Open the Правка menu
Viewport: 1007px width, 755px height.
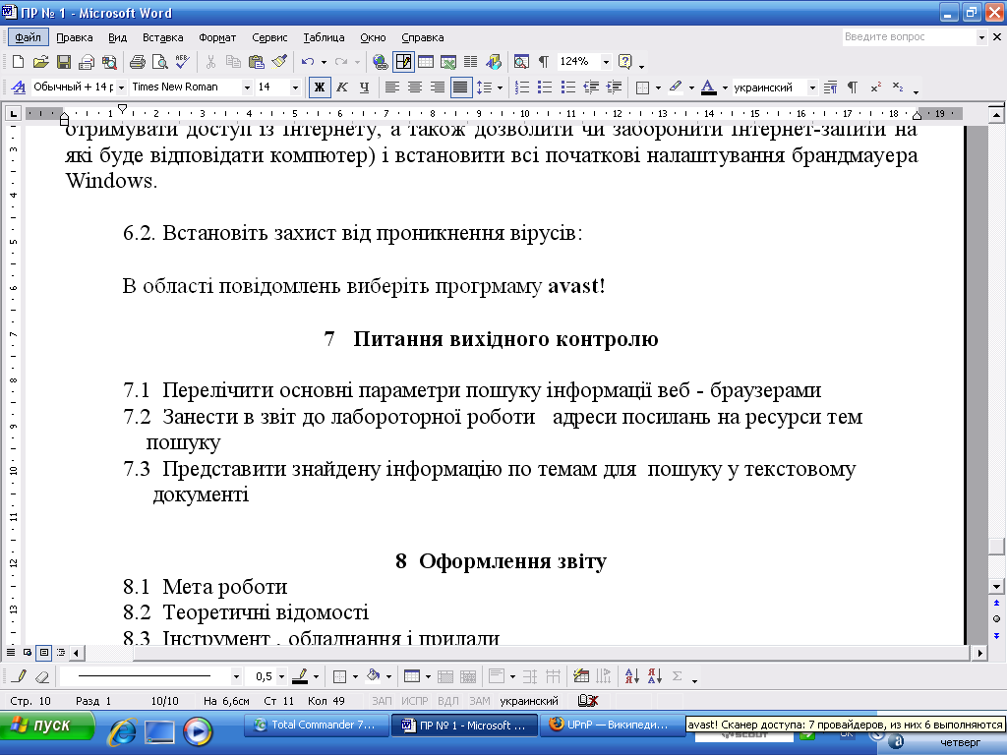tap(75, 37)
